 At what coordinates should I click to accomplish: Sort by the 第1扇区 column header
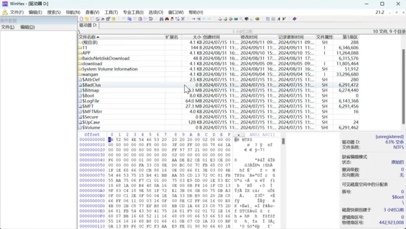[x=346, y=37]
